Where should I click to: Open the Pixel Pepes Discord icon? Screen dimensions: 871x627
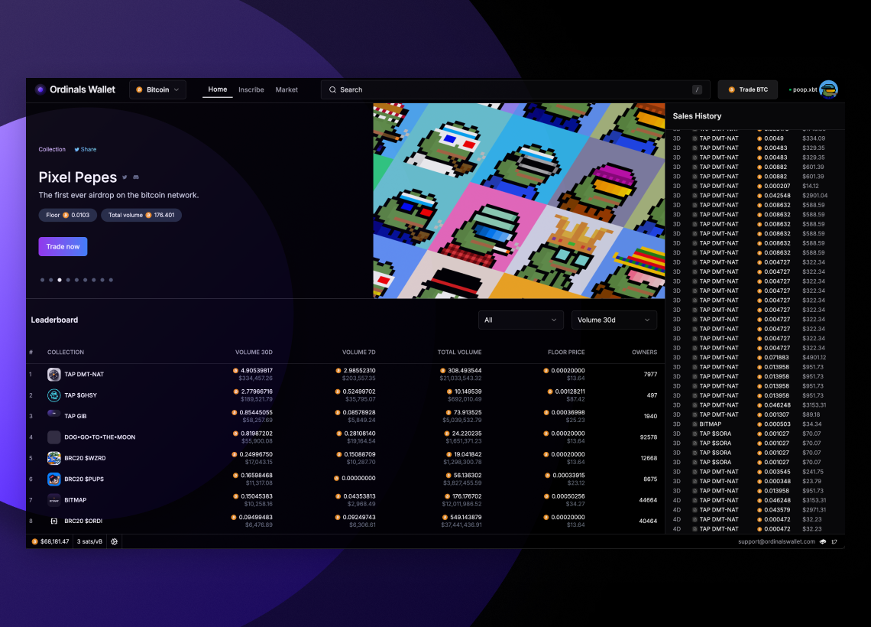135,177
